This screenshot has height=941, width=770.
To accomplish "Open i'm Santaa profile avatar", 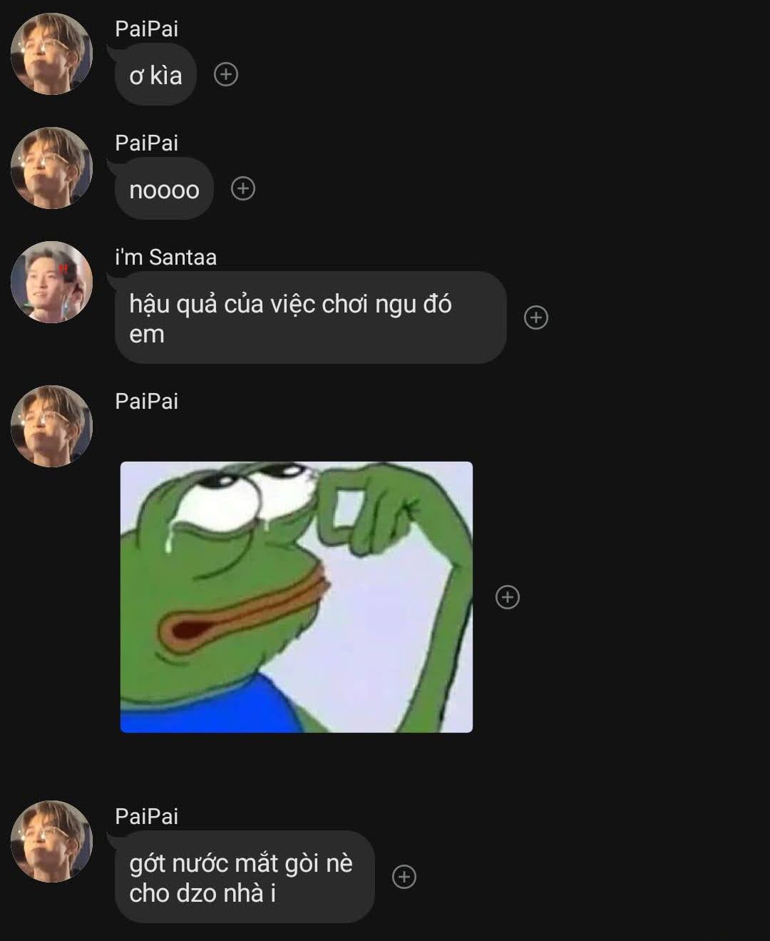I will (51, 282).
